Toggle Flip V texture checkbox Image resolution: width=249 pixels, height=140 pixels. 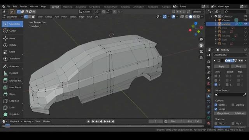coord(233,123)
